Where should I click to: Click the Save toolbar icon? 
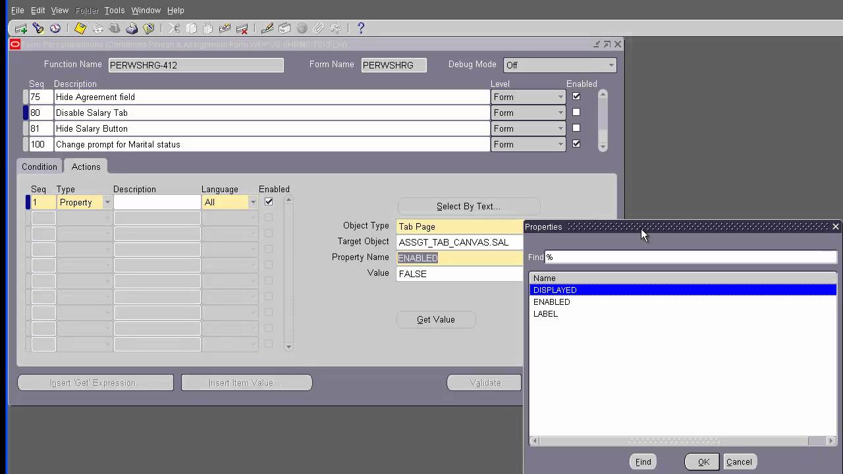[x=80, y=28]
